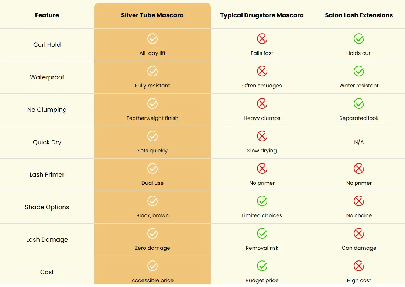Click the green check above Water resistant
The image size is (405, 287).
pyautogui.click(x=359, y=71)
